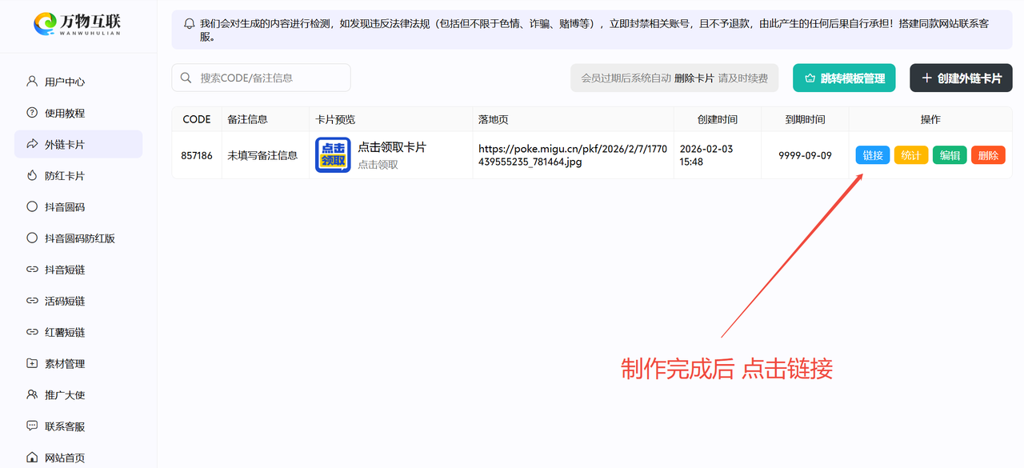Viewport: 1024px width, 468px height.
Task: Click the 用户中心 person icon
Action: click(32, 82)
